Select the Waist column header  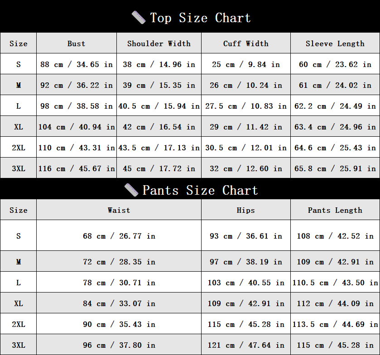(119, 210)
